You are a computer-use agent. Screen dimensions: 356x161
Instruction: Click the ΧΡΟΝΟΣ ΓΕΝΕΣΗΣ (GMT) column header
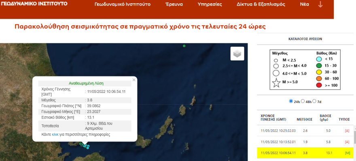(x=273, y=118)
